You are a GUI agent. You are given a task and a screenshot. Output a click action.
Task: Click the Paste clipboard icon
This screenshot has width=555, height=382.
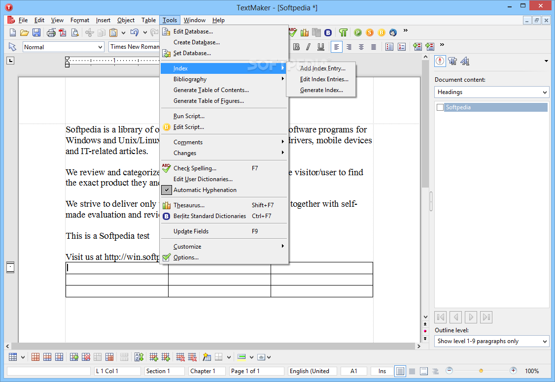[113, 33]
